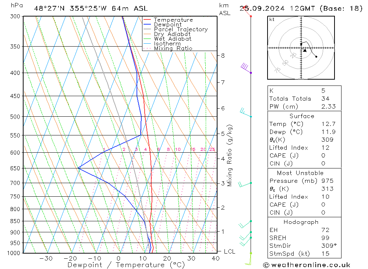Image resolution: width=368 pixels, height=269 pixels.
Task: Click the Dewpoint legend entry
Action: (x=162, y=25)
